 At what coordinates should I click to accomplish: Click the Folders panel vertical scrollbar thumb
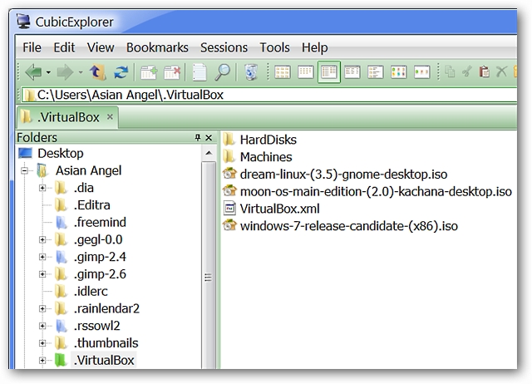(x=208, y=278)
